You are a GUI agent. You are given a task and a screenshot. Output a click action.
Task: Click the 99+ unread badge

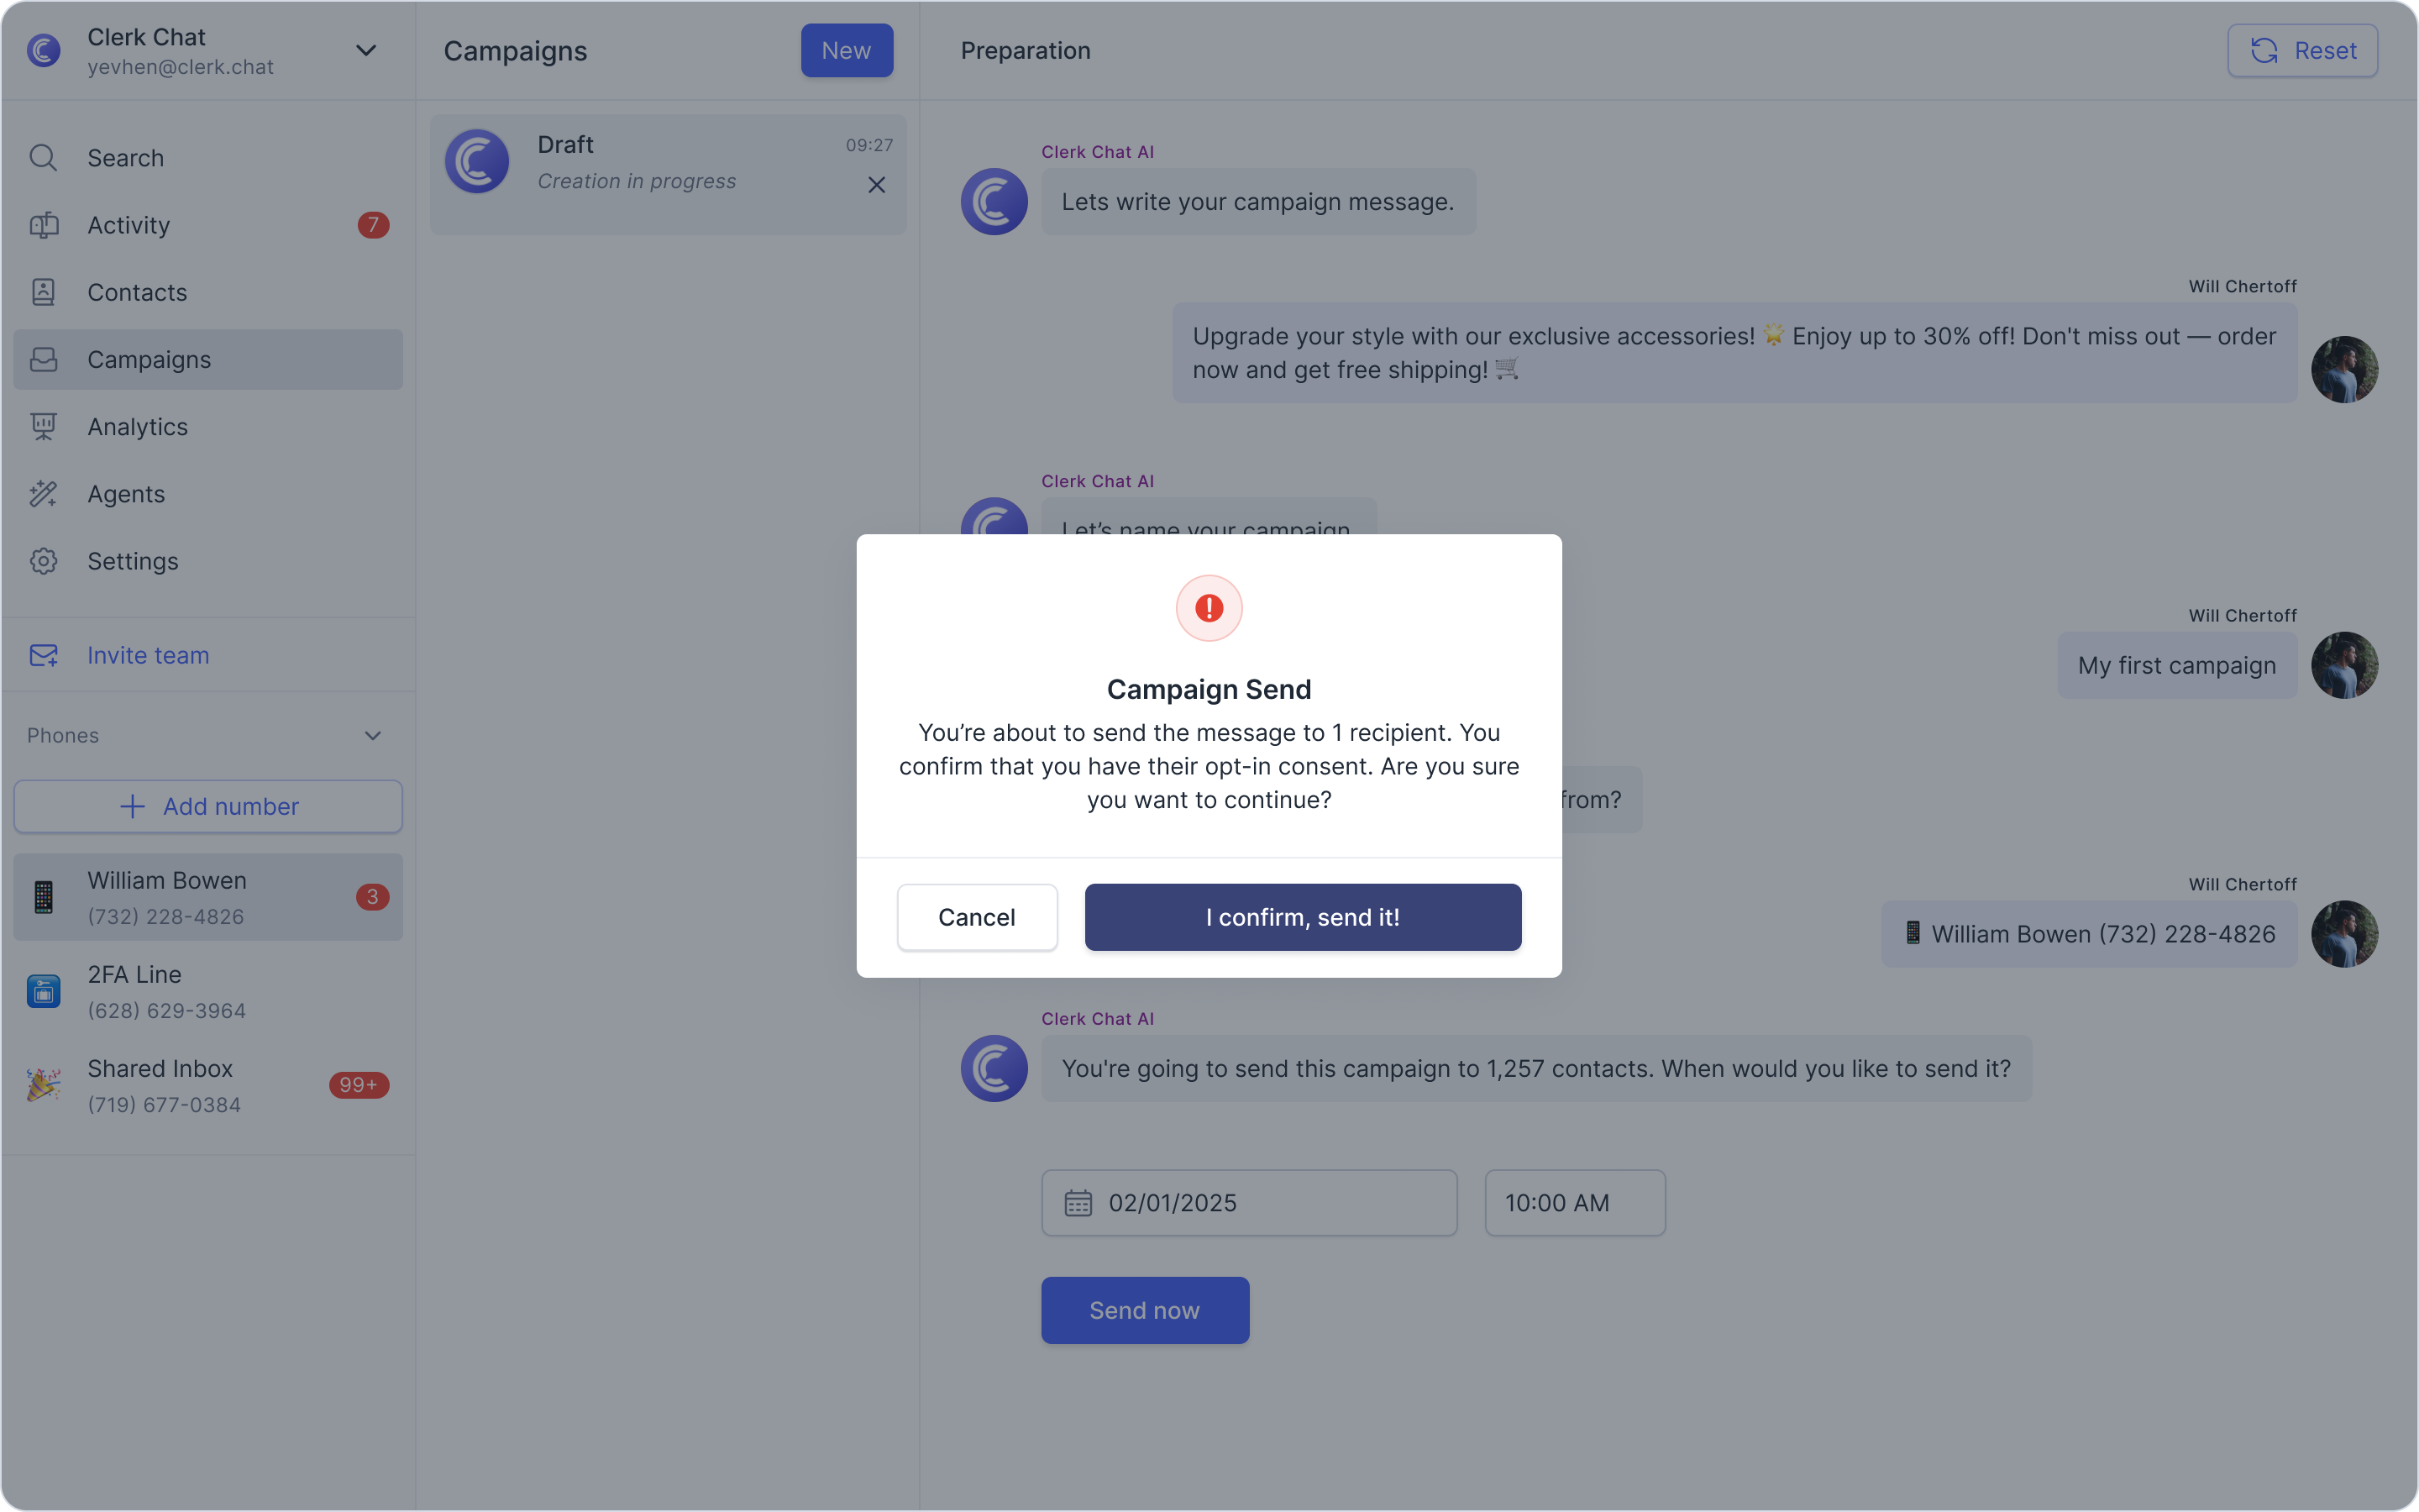coord(359,1085)
